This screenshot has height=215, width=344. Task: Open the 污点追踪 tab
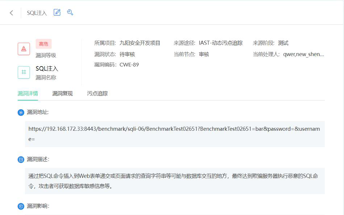point(98,93)
